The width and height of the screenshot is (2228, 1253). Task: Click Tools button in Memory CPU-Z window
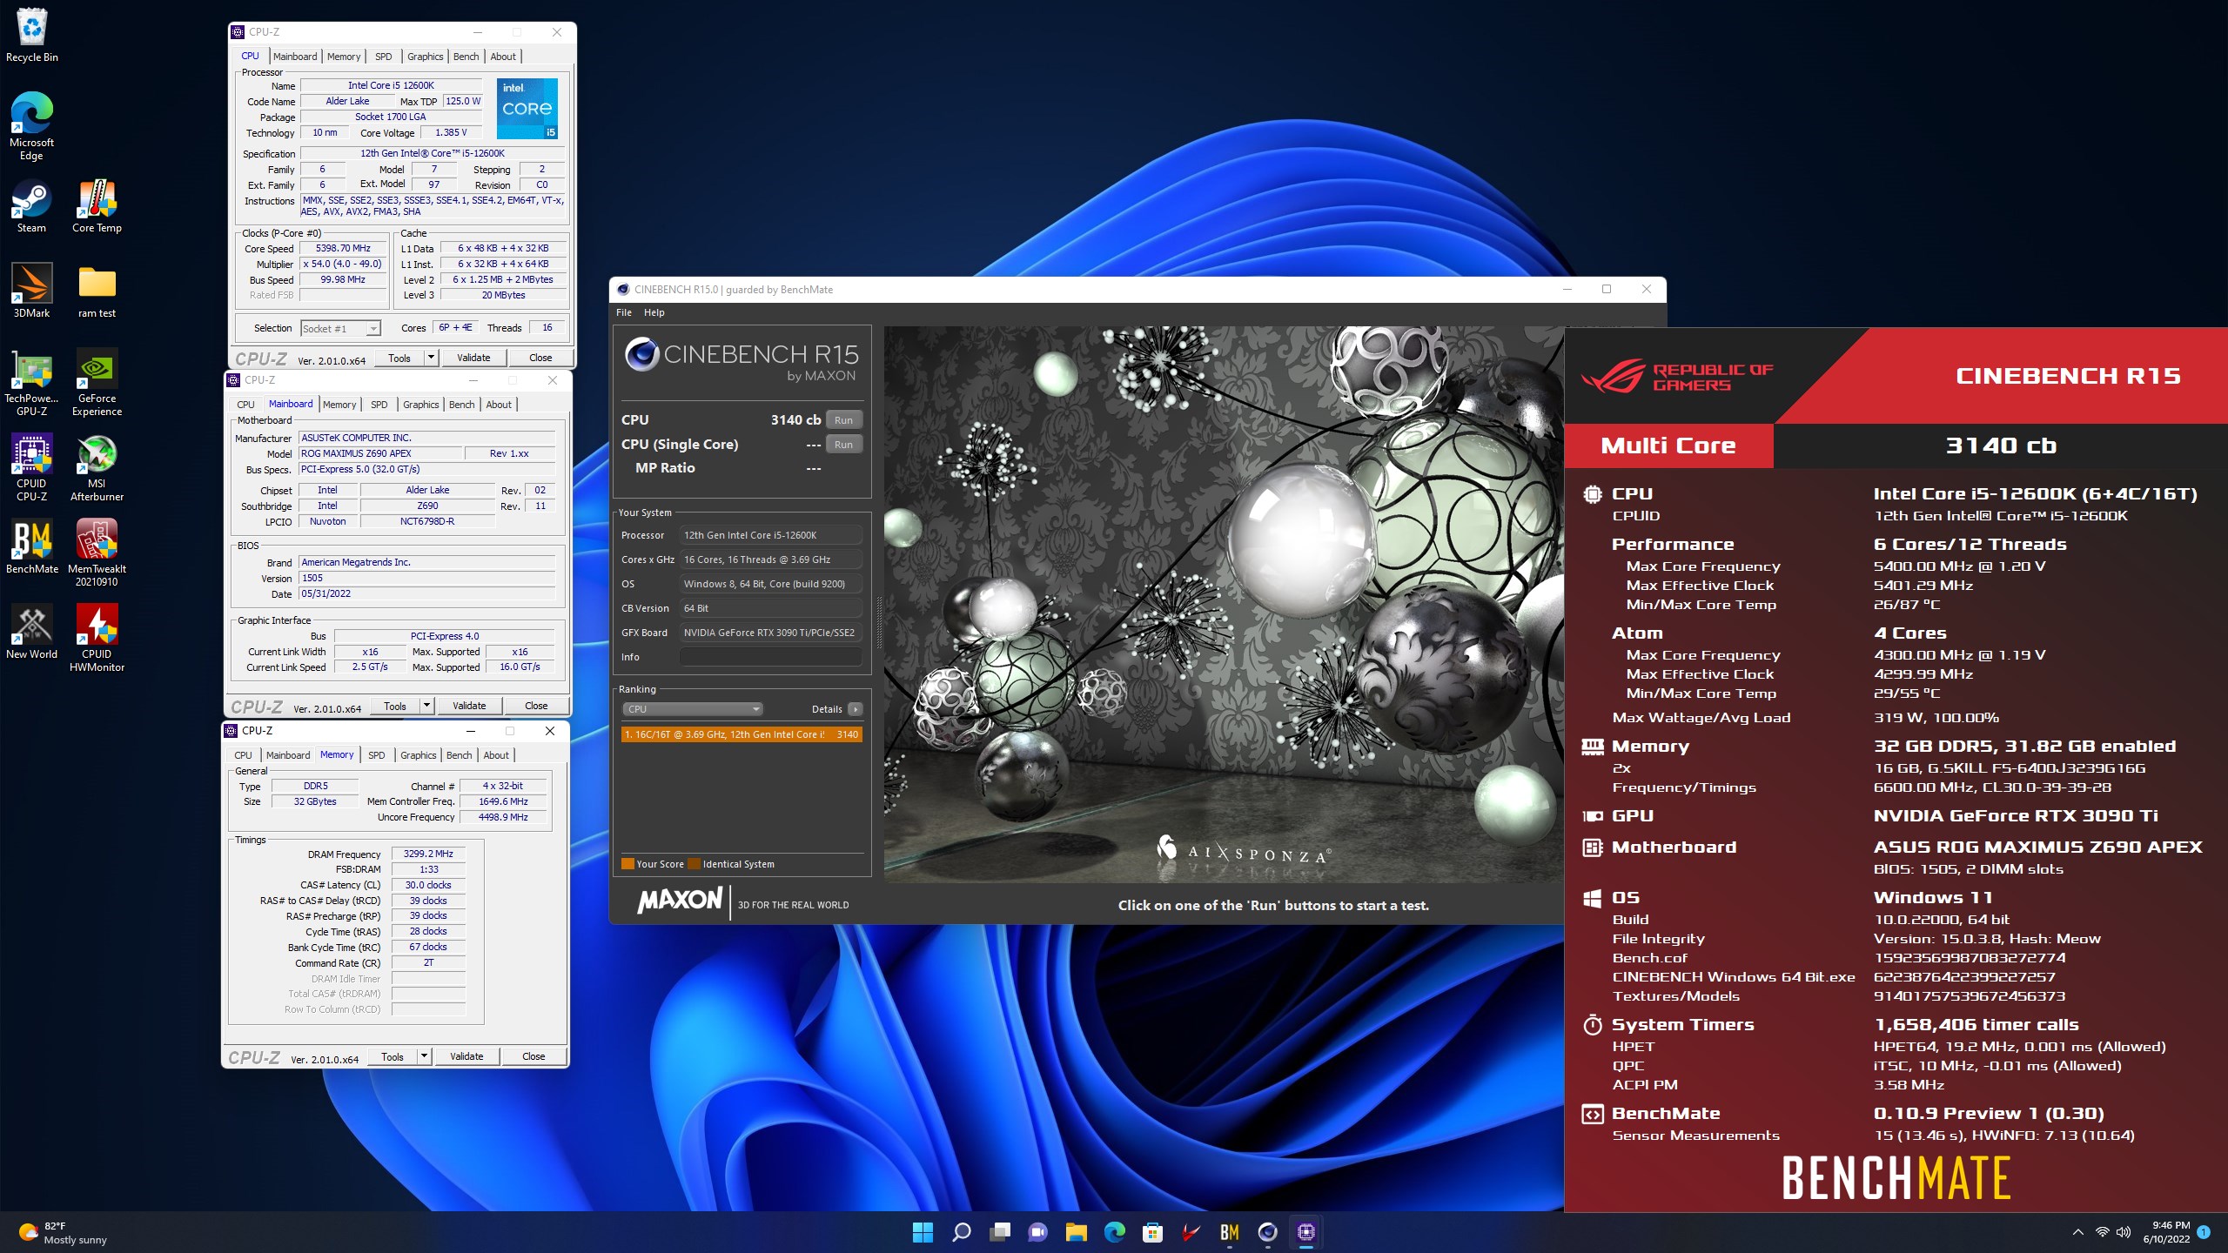(x=393, y=1056)
